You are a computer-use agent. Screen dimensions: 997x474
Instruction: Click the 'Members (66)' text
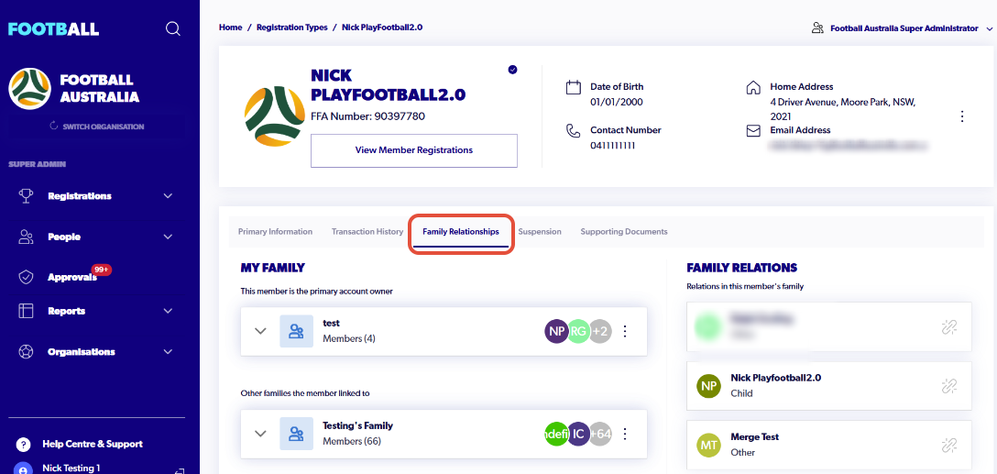352,441
